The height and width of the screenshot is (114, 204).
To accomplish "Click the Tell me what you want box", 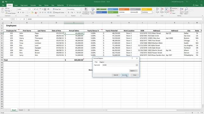I will [76, 5].
